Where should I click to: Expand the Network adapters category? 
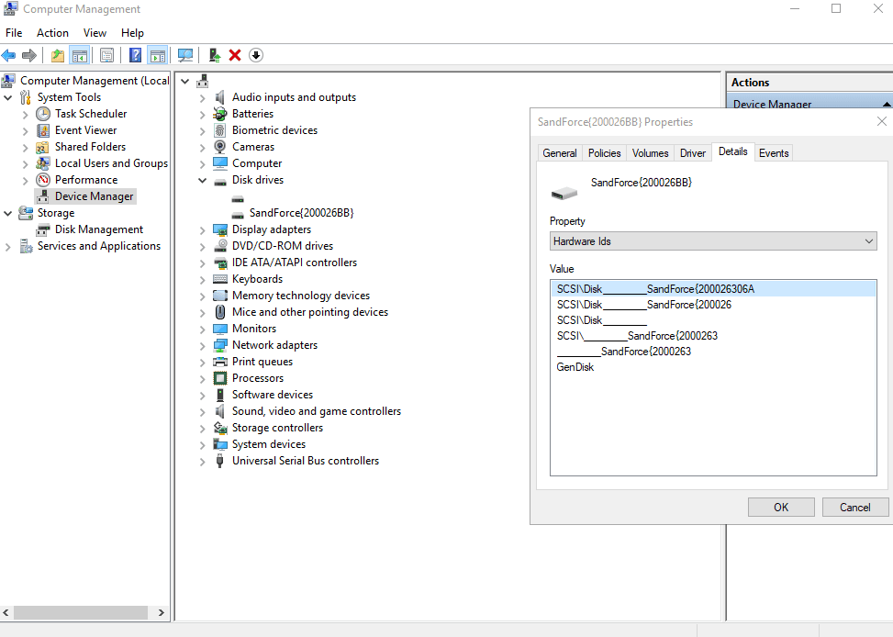tap(202, 344)
